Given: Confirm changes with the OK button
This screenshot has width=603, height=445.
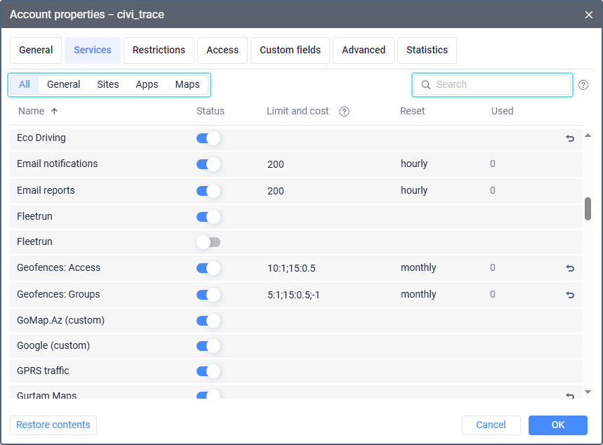Looking at the screenshot, I should (557, 425).
